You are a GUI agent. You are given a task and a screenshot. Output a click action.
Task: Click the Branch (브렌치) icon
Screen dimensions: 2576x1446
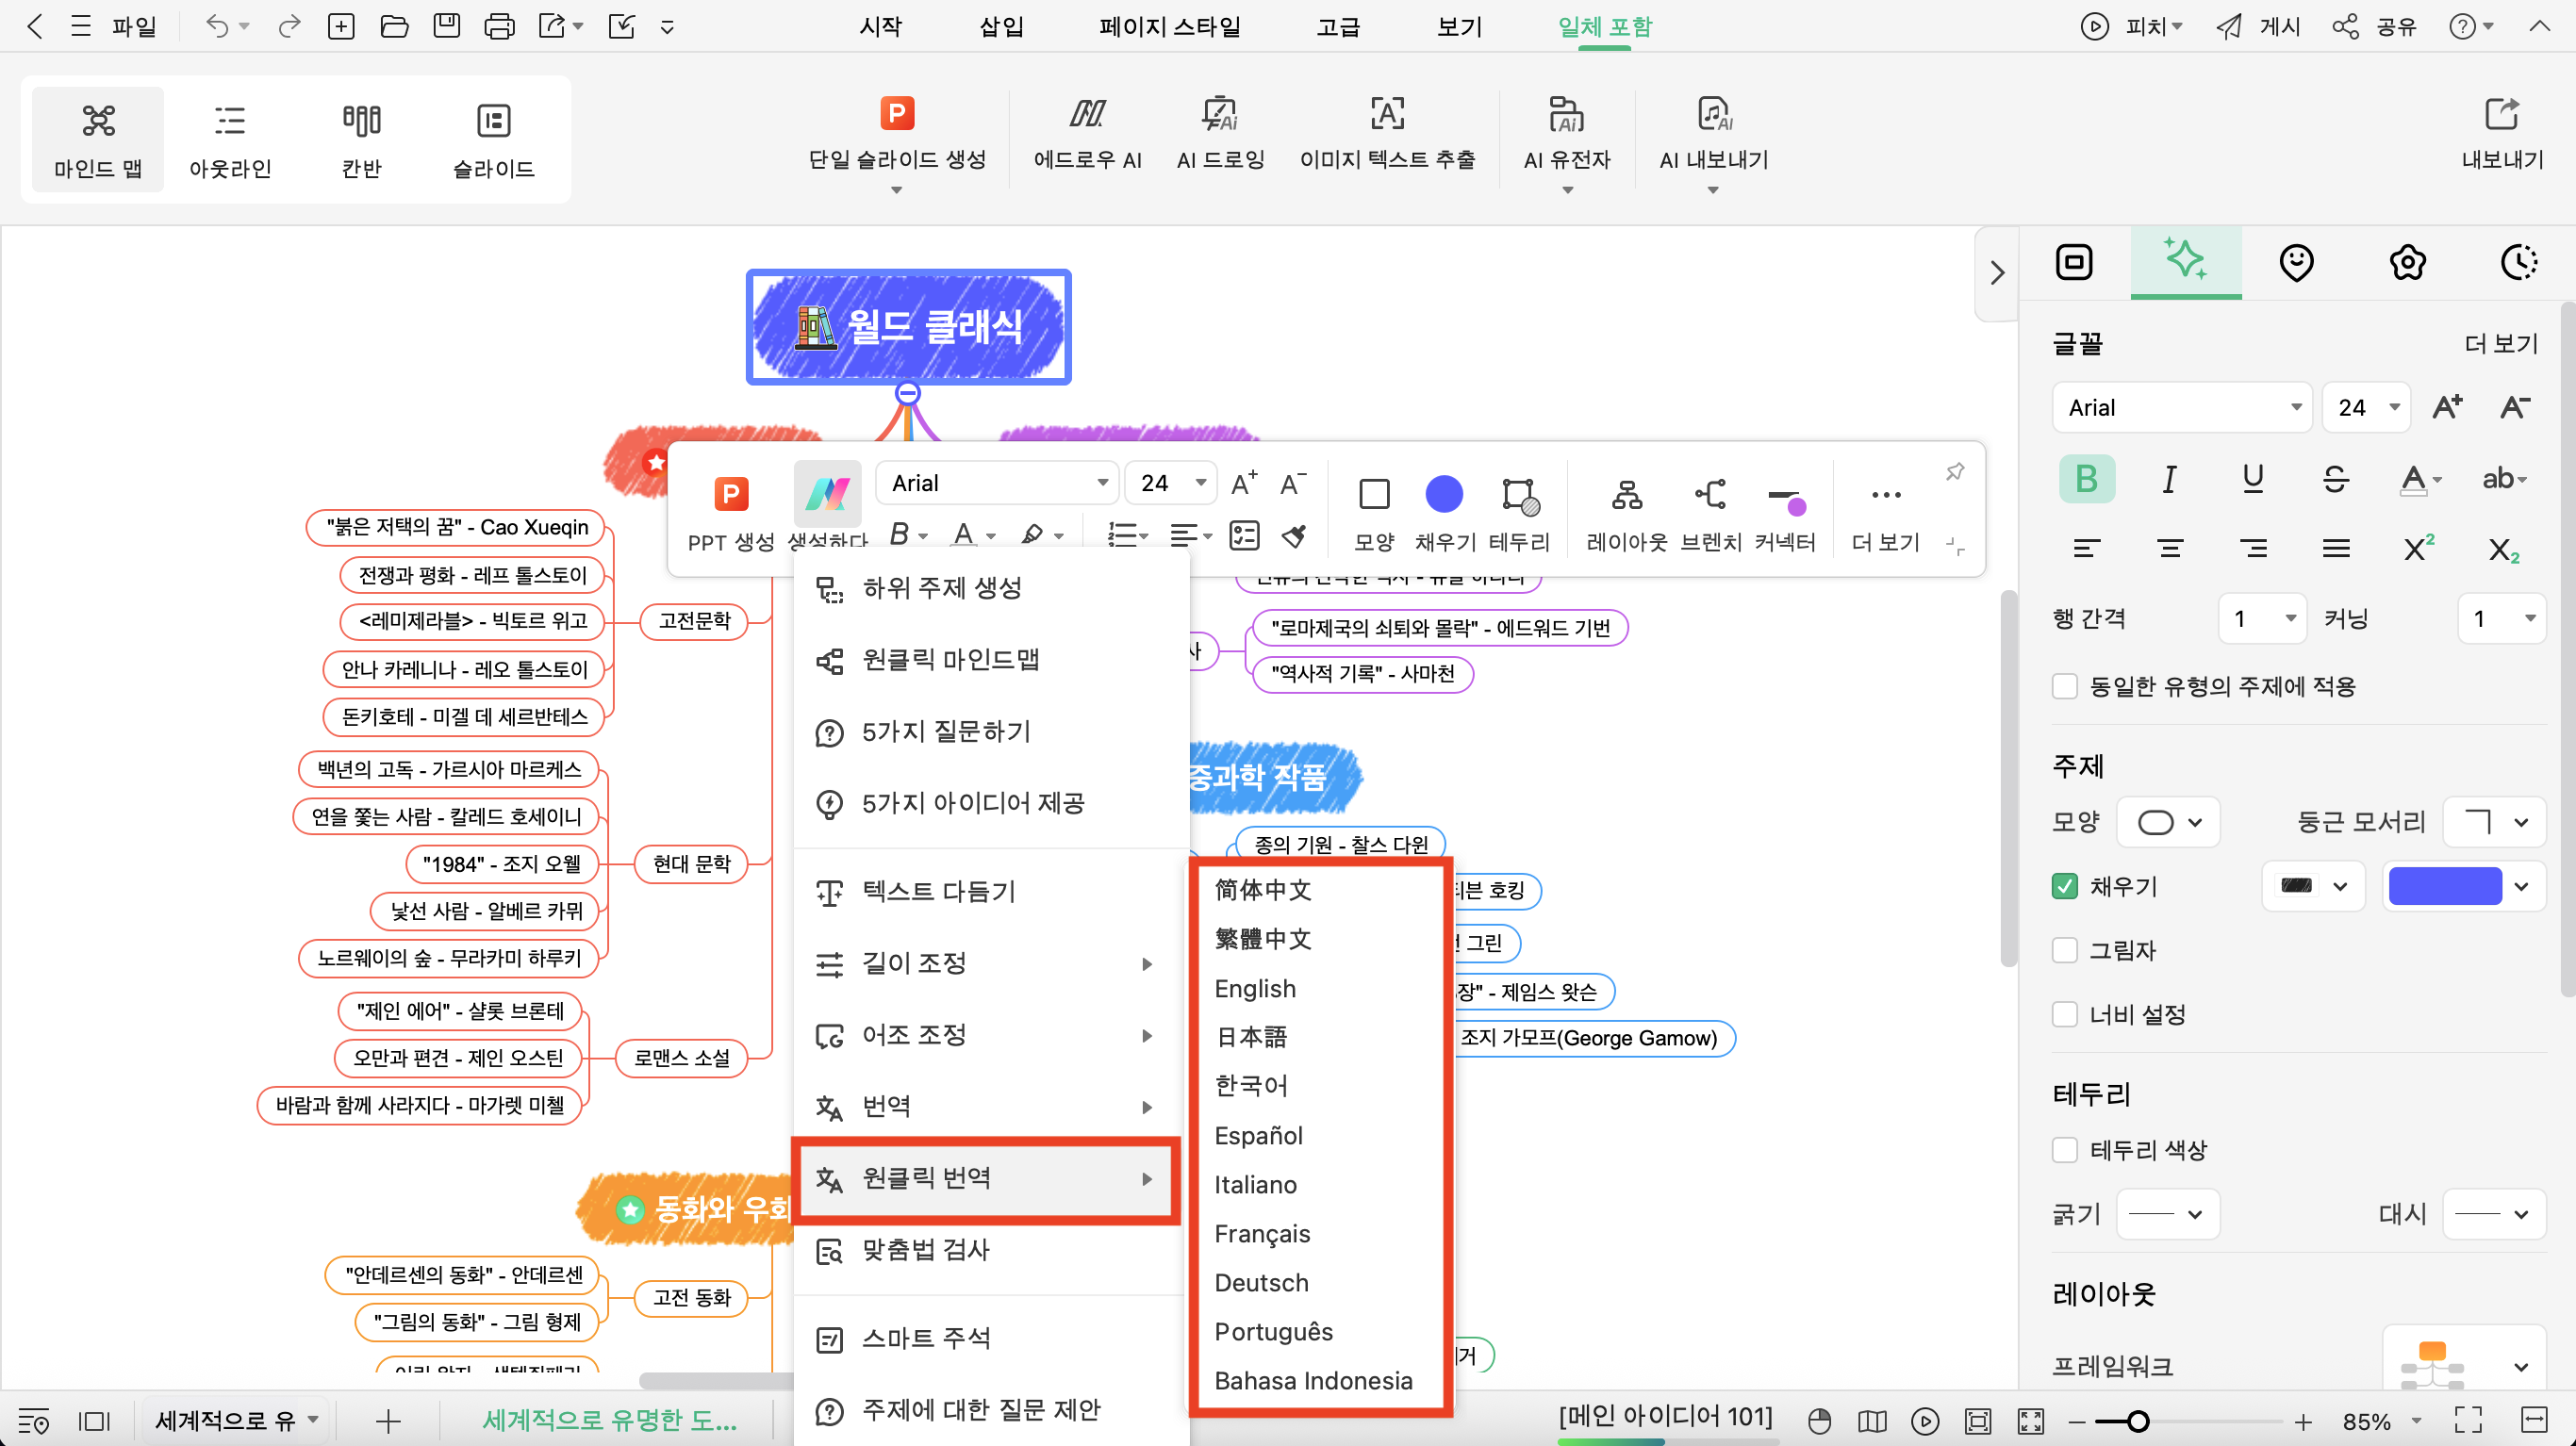click(x=1711, y=495)
